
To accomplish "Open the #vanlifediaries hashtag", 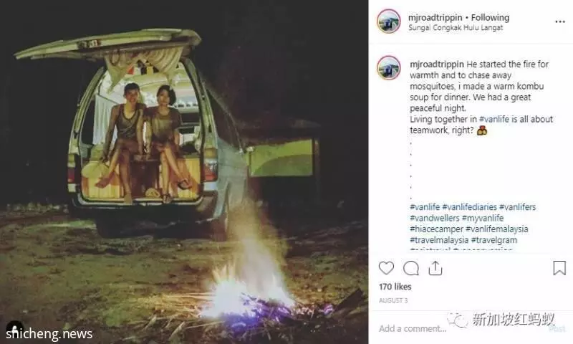I will [x=469, y=207].
